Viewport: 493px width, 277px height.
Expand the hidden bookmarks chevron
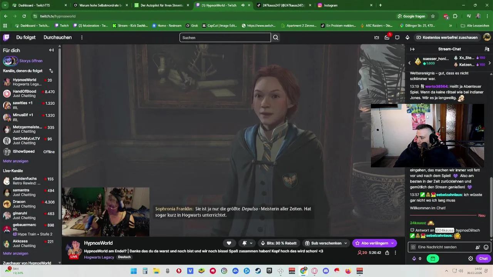450,26
